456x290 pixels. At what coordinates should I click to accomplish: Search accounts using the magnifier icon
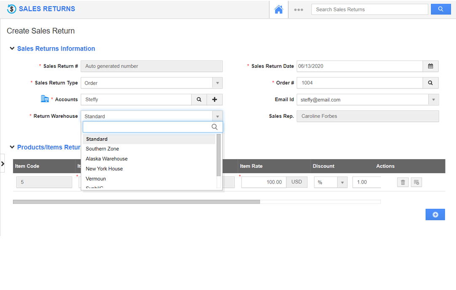[199, 100]
